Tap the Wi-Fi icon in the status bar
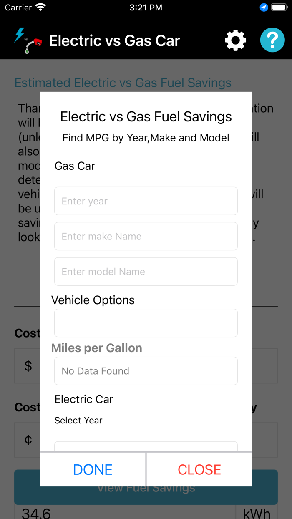 point(40,7)
